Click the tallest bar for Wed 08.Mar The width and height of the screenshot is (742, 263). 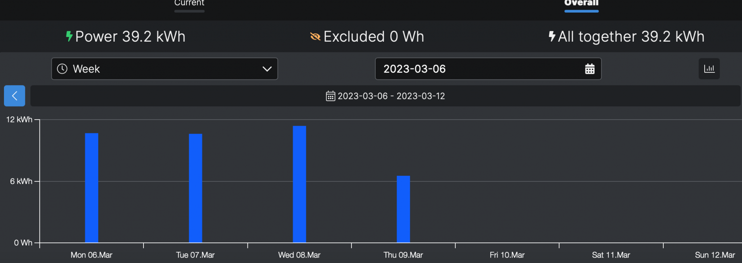pyautogui.click(x=299, y=184)
